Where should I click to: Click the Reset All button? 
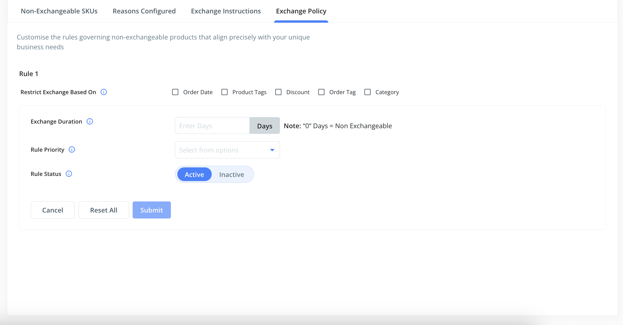coord(104,210)
